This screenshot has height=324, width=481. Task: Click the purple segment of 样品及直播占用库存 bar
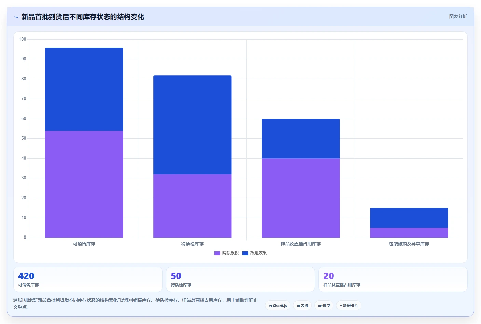click(301, 198)
